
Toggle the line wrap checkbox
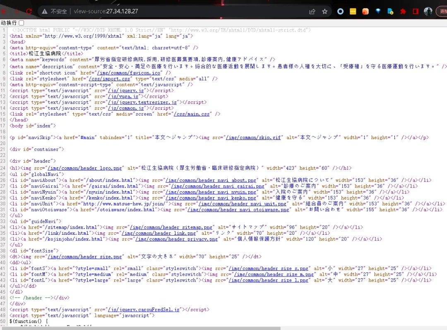tap(22, 23)
